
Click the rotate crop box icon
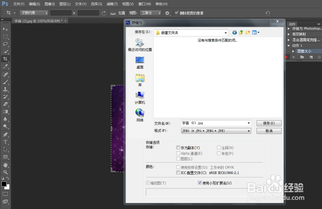click(104, 13)
